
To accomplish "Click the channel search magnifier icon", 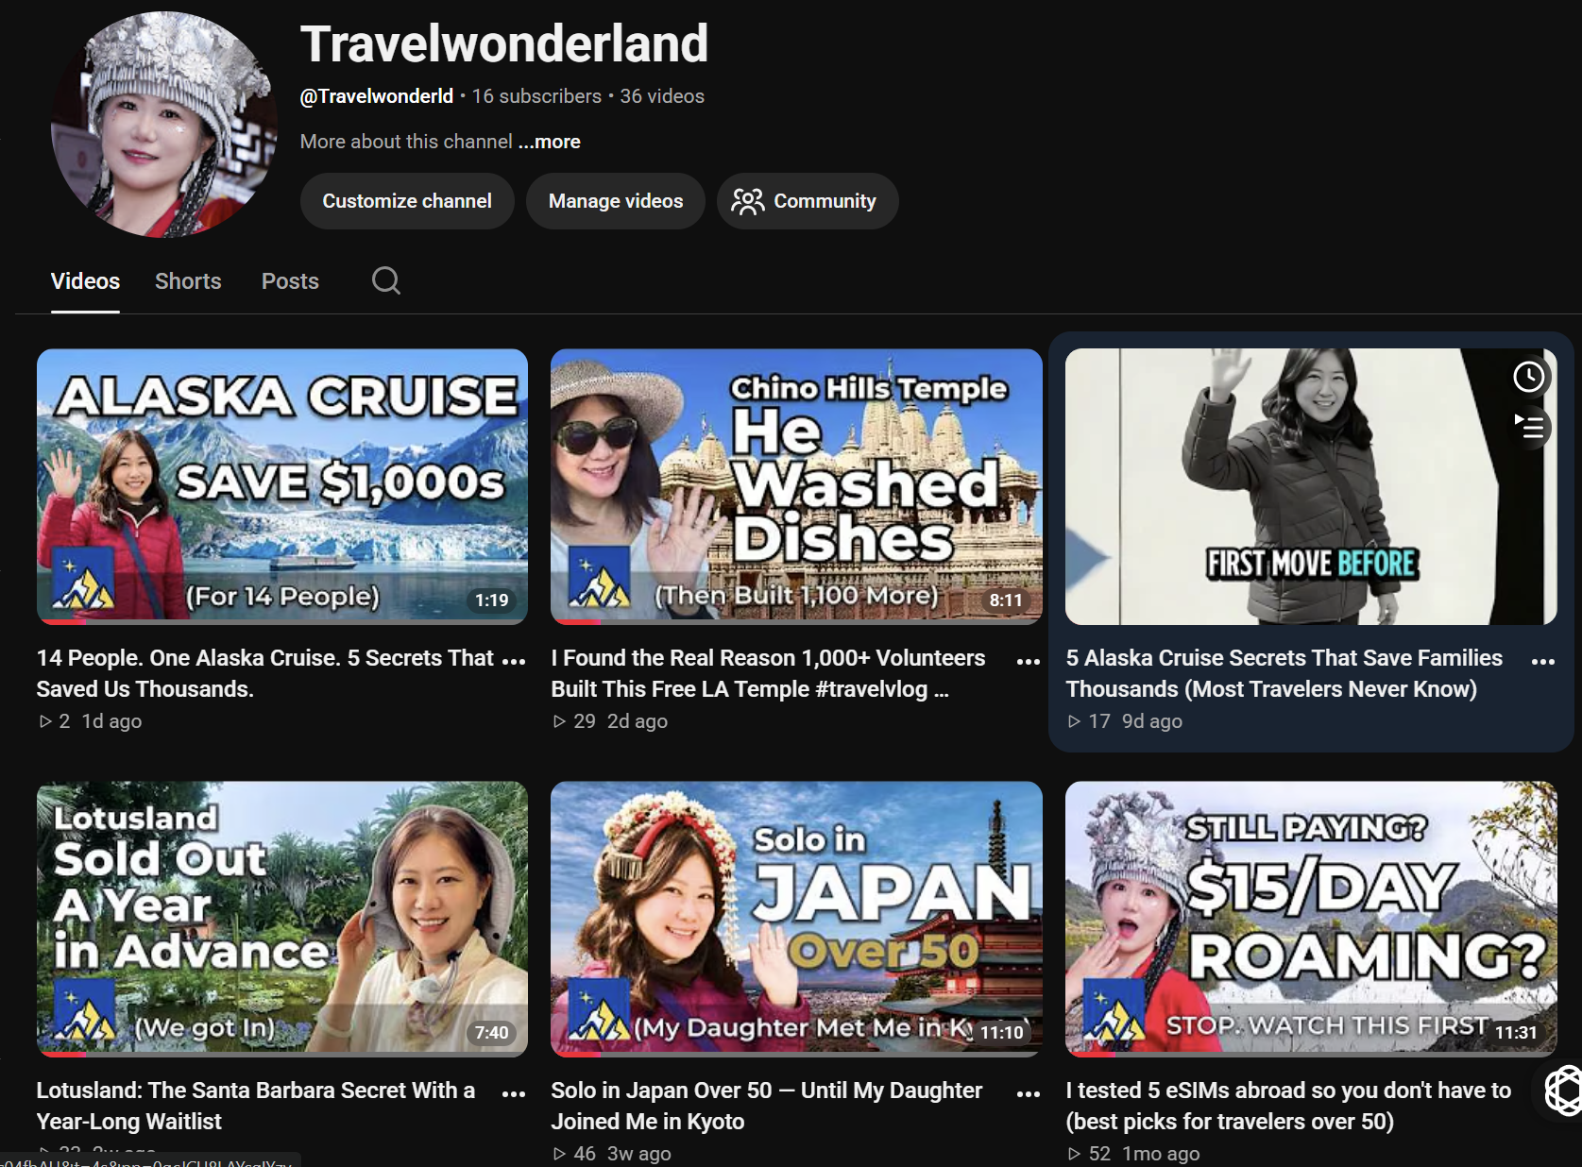I will [x=385, y=280].
